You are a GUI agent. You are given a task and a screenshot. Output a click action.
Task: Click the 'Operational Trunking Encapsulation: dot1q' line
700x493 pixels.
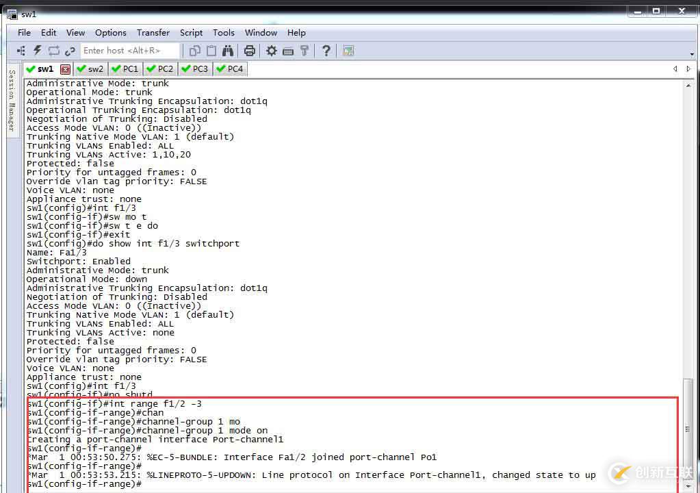pyautogui.click(x=139, y=110)
